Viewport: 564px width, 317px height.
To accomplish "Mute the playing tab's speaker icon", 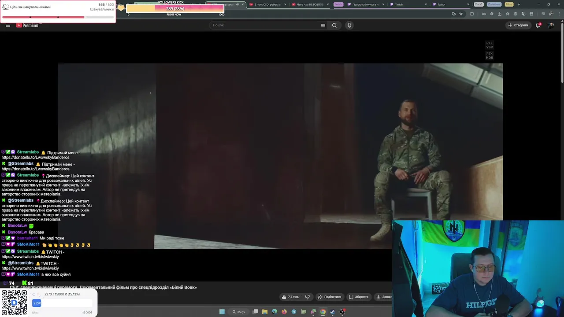I will click(237, 4).
